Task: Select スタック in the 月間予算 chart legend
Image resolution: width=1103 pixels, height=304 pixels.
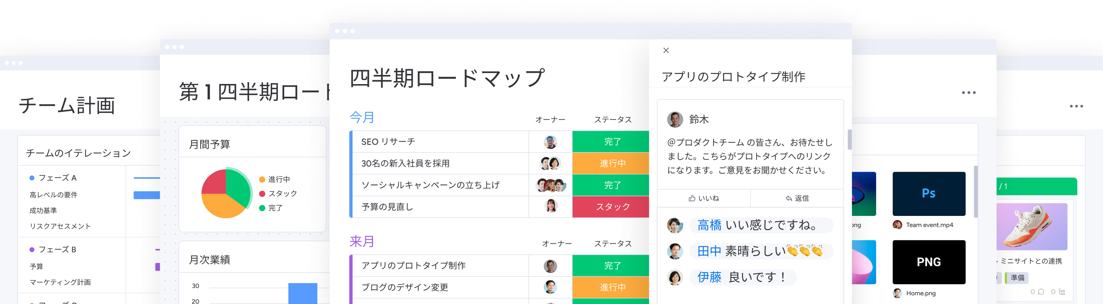Action: (x=278, y=193)
